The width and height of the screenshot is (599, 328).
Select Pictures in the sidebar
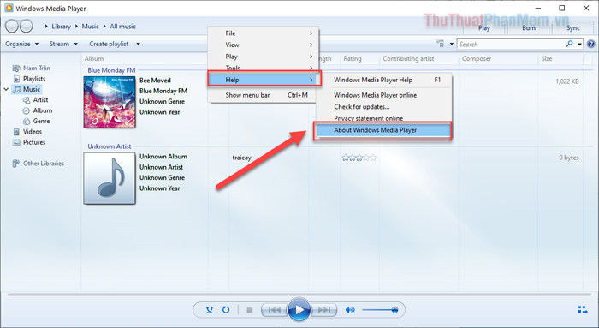pyautogui.click(x=29, y=142)
